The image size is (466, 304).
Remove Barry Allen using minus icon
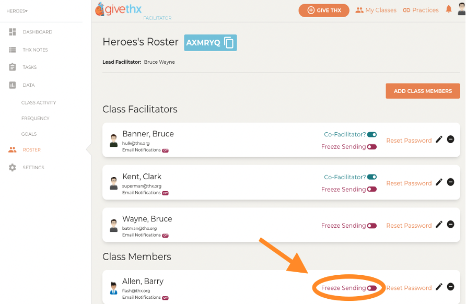pos(450,287)
